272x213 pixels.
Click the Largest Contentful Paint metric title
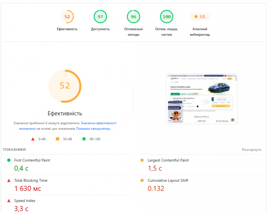click(168, 160)
